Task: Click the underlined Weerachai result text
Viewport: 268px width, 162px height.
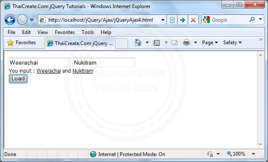Action: [49, 71]
